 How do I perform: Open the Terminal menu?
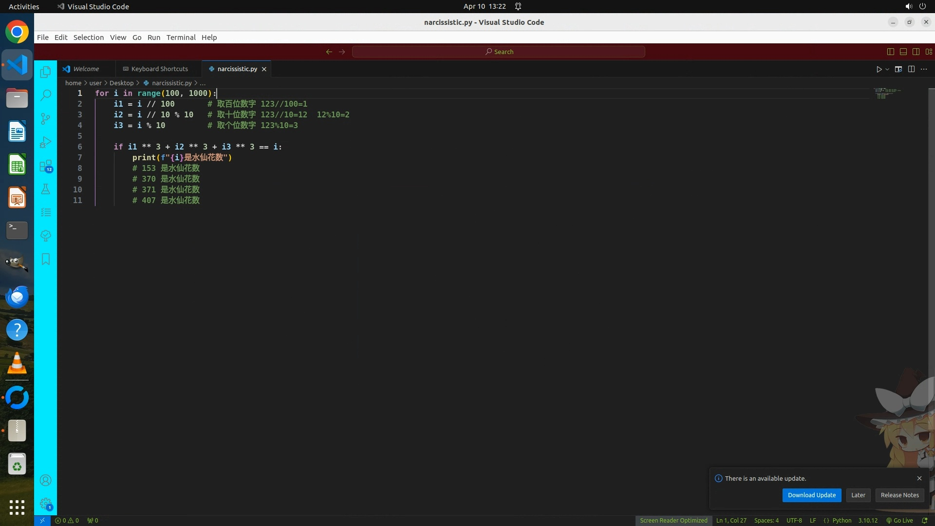pos(181,38)
